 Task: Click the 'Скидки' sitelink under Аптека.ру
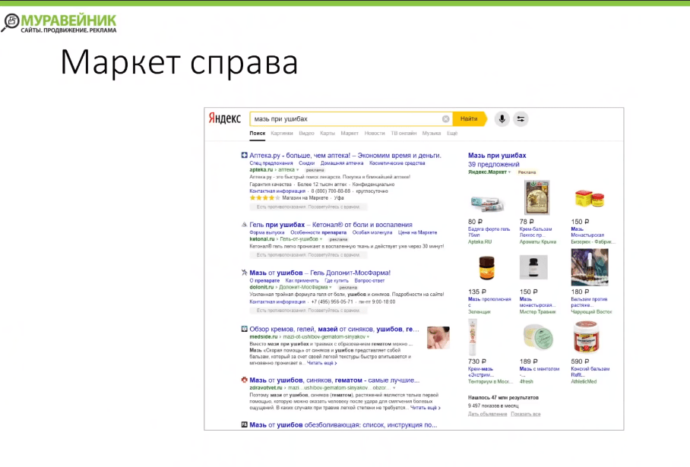(307, 163)
